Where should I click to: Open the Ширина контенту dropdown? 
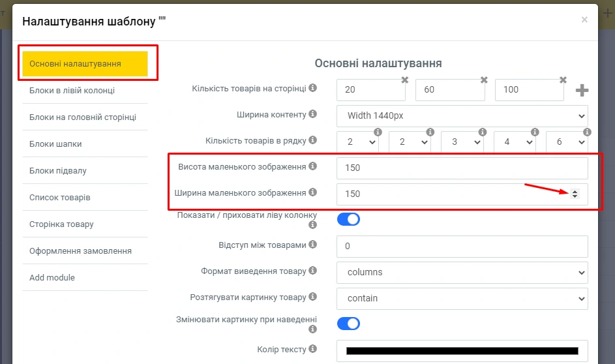click(462, 116)
